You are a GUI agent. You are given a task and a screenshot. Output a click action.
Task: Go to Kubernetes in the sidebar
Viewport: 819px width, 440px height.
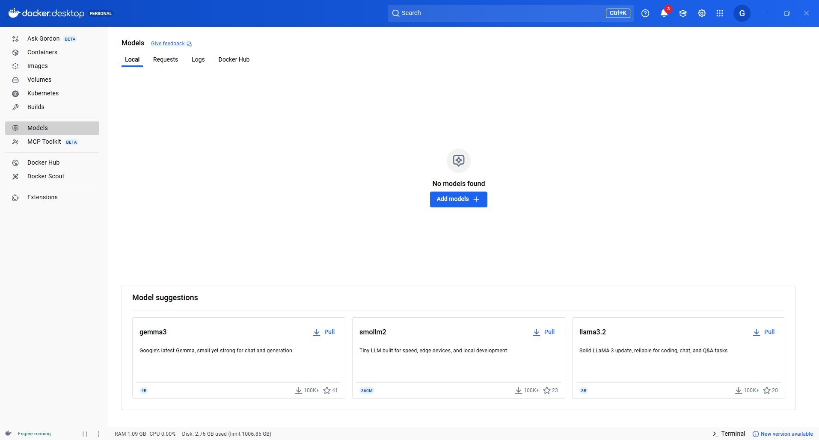point(52,94)
